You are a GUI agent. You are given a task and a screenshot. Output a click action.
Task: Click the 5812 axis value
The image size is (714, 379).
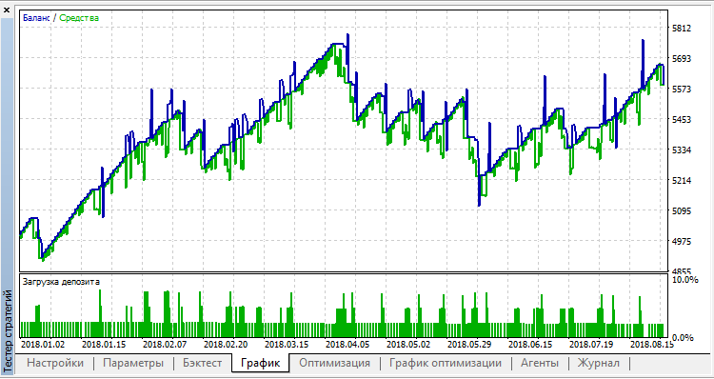tap(683, 29)
